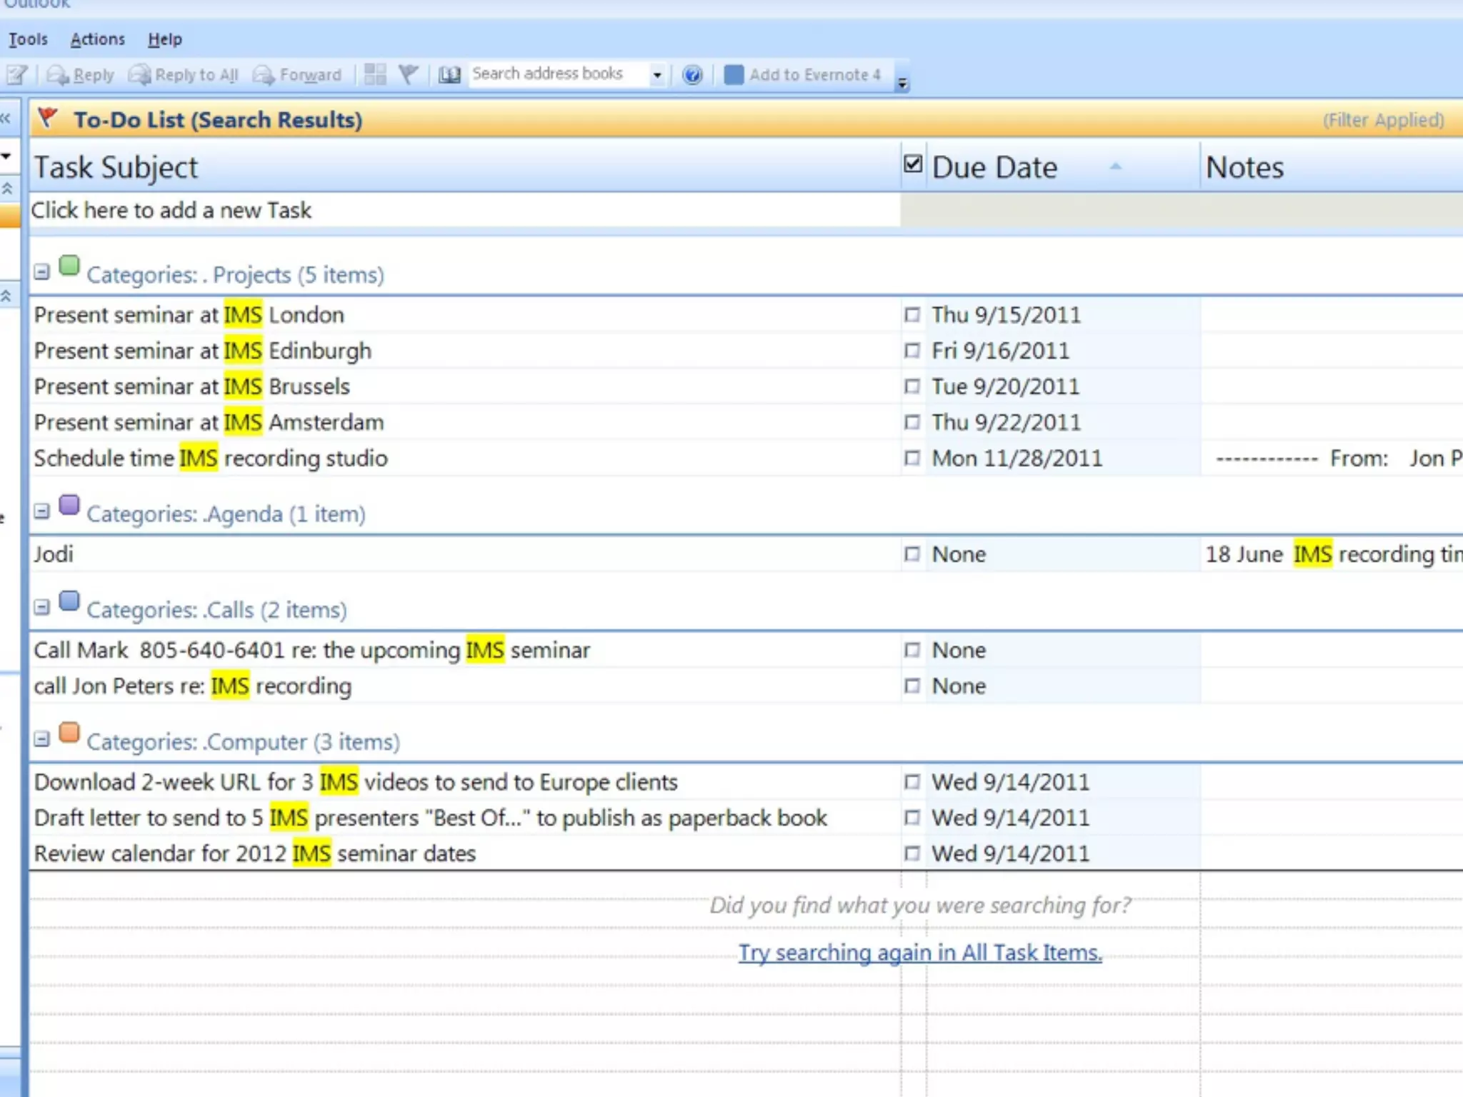
Task: Click the Forward toolbar button
Action: coord(297,75)
